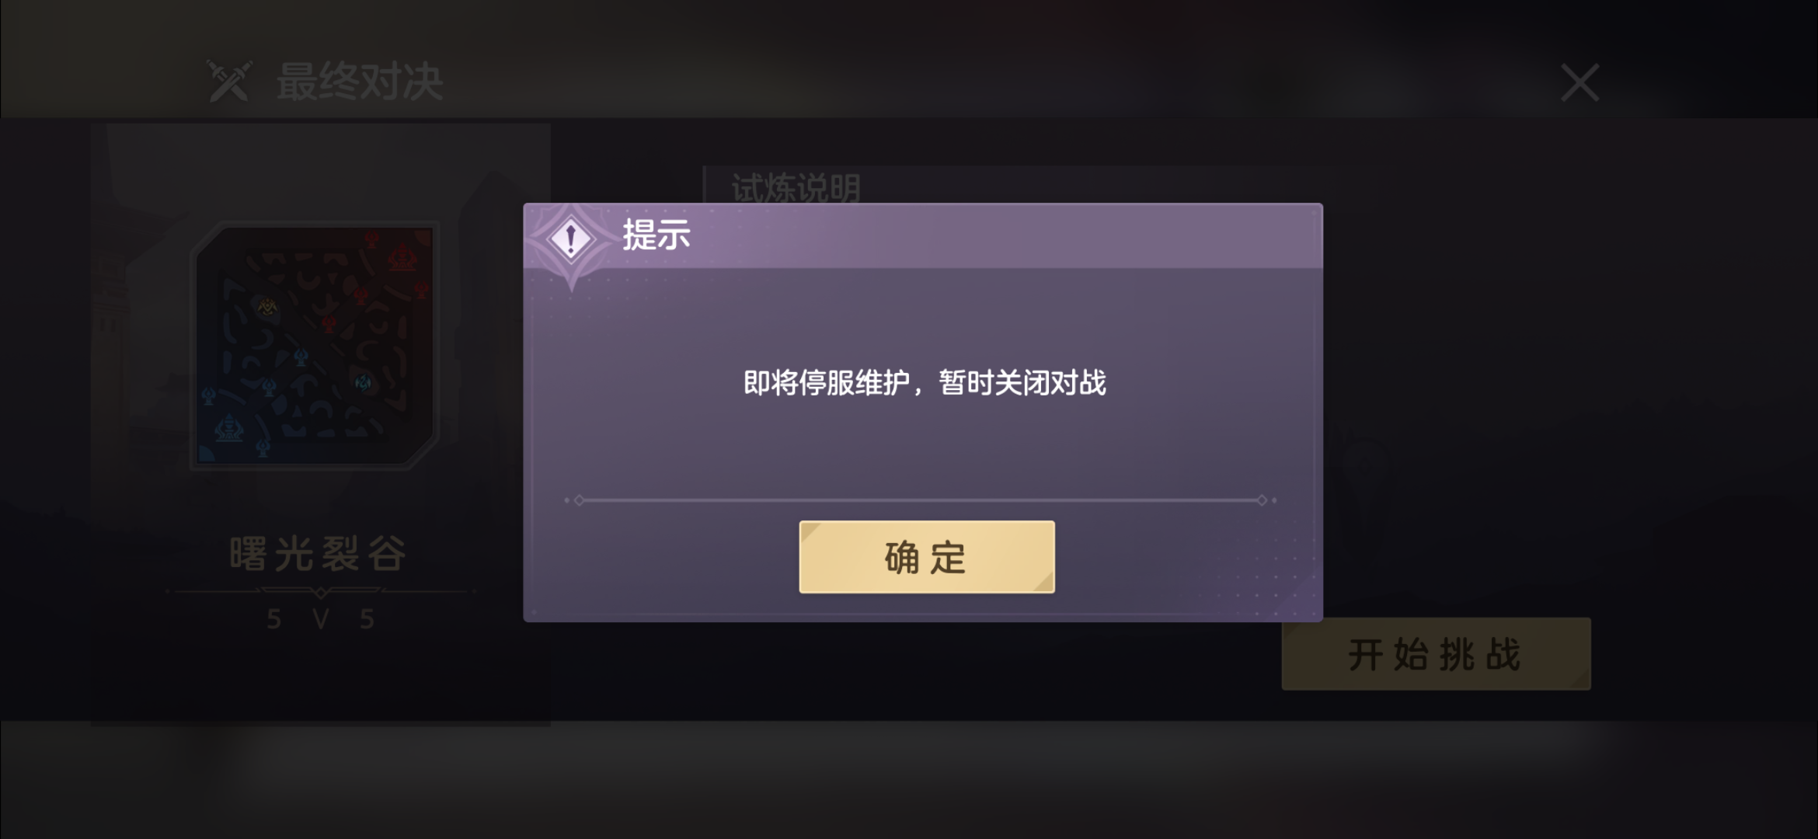Click the teal dragon icon on minimap
The image size is (1818, 839).
click(364, 381)
